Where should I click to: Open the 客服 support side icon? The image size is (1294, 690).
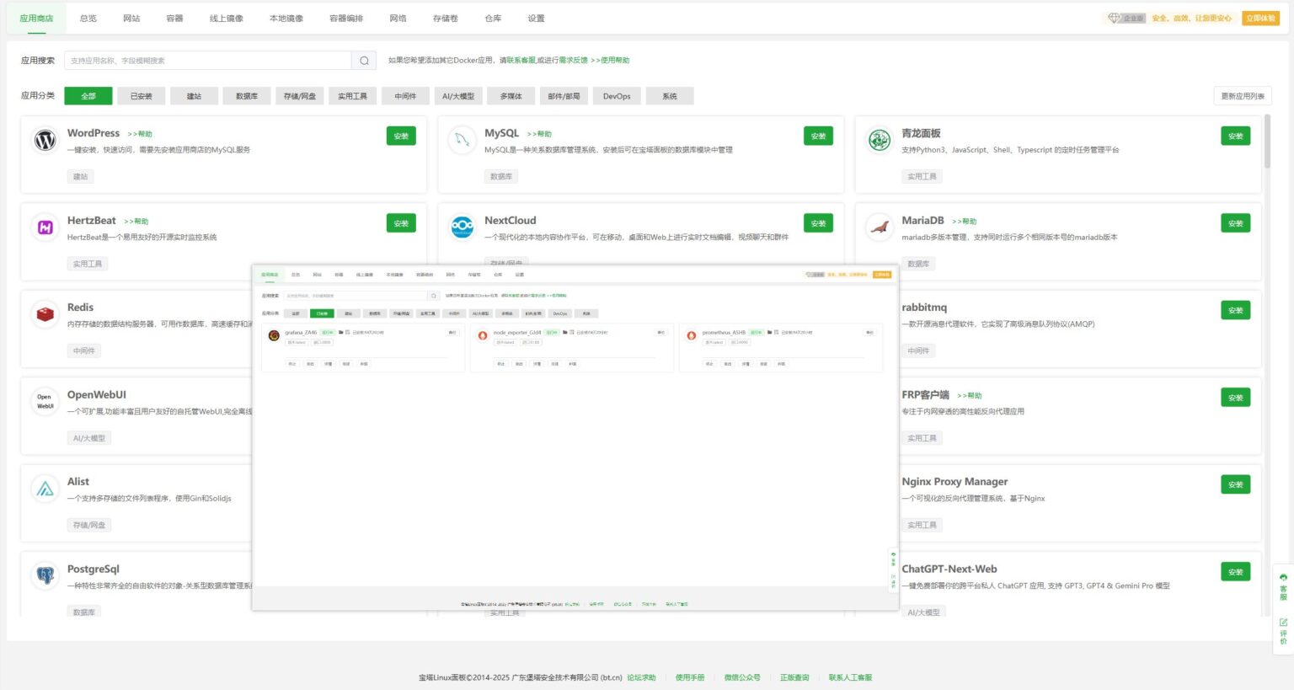coord(1283,586)
